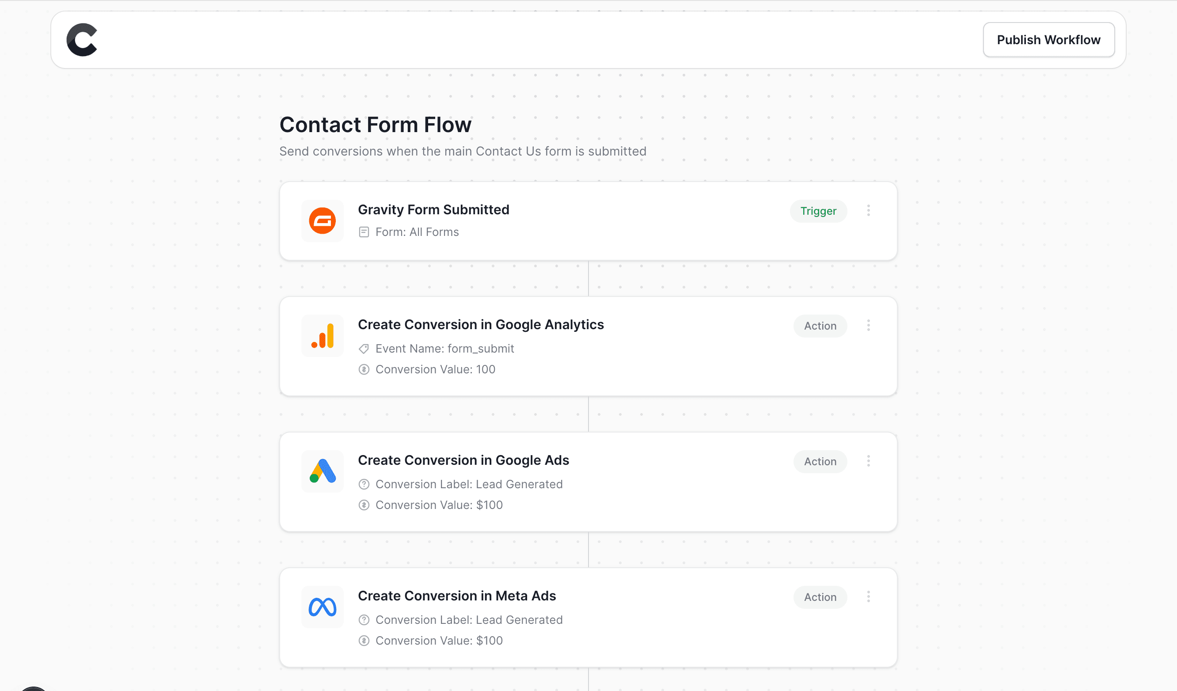
Task: Select the Meta Ads infinity icon
Action: 322,607
